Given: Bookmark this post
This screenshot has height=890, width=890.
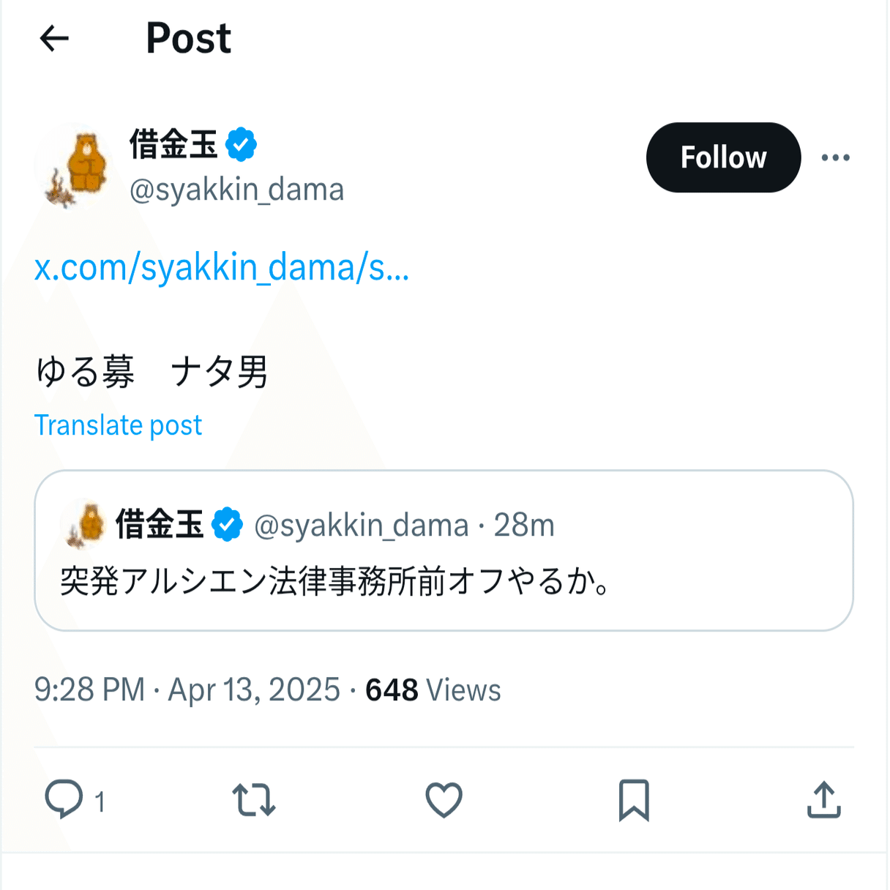Looking at the screenshot, I should [633, 799].
